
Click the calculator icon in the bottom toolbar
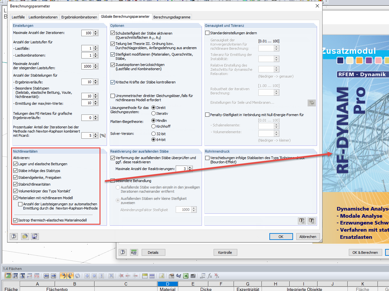[193, 276]
